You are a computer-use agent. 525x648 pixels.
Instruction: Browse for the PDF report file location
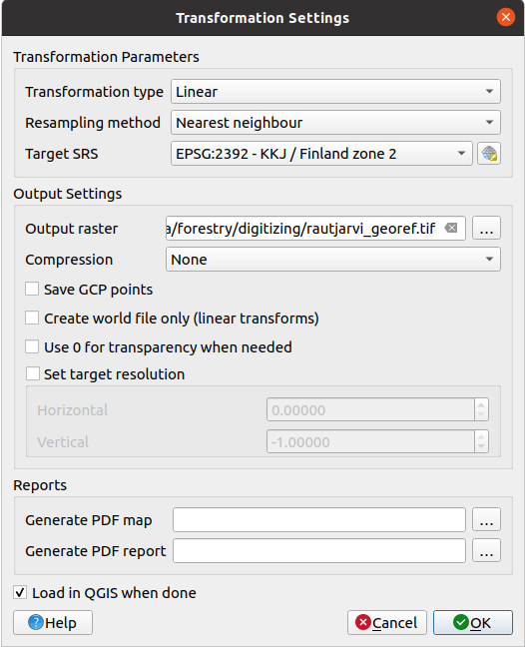[x=486, y=550]
